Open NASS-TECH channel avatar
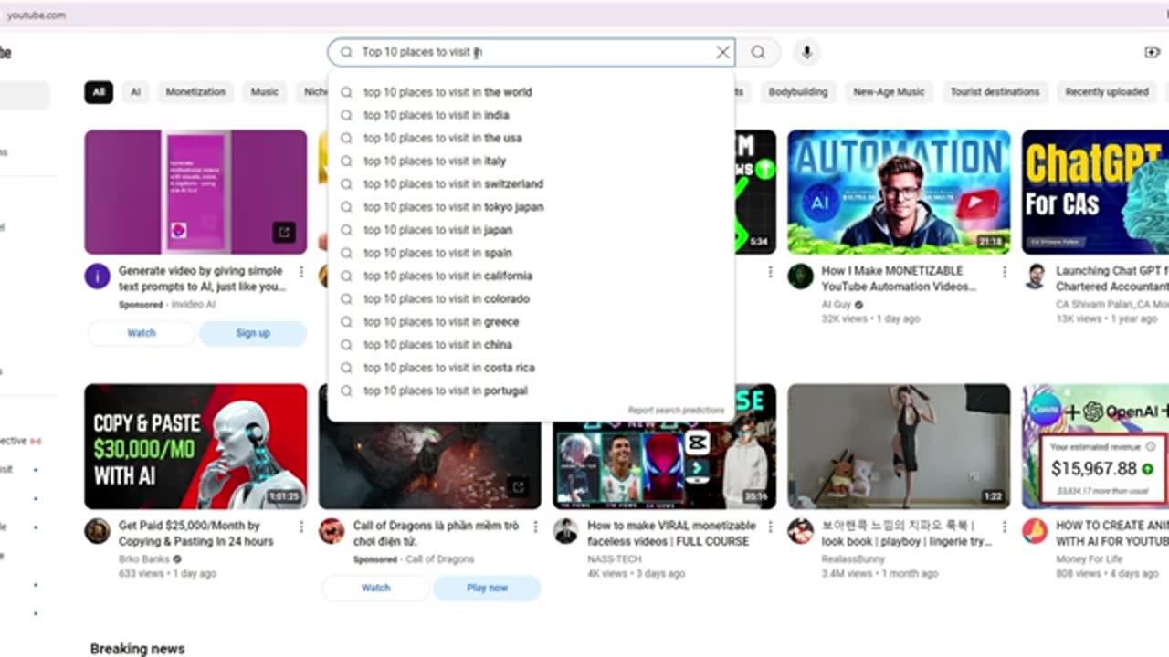Image resolution: width=1169 pixels, height=657 pixels. [x=566, y=531]
